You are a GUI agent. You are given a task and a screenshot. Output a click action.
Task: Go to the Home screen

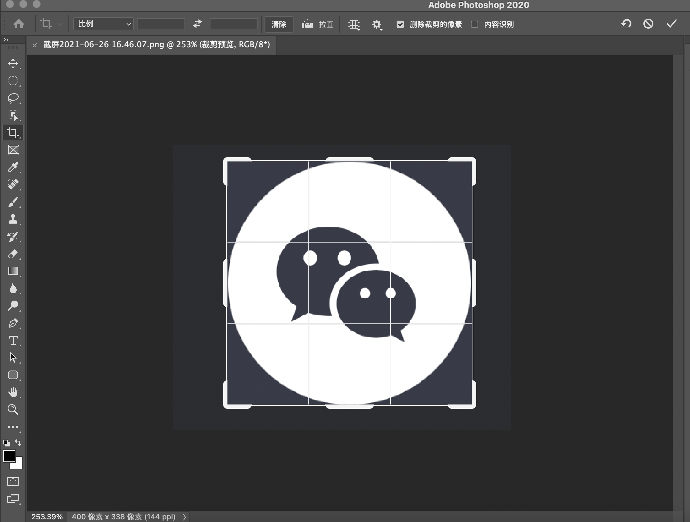click(x=19, y=24)
